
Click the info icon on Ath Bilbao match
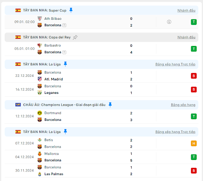tap(169, 22)
